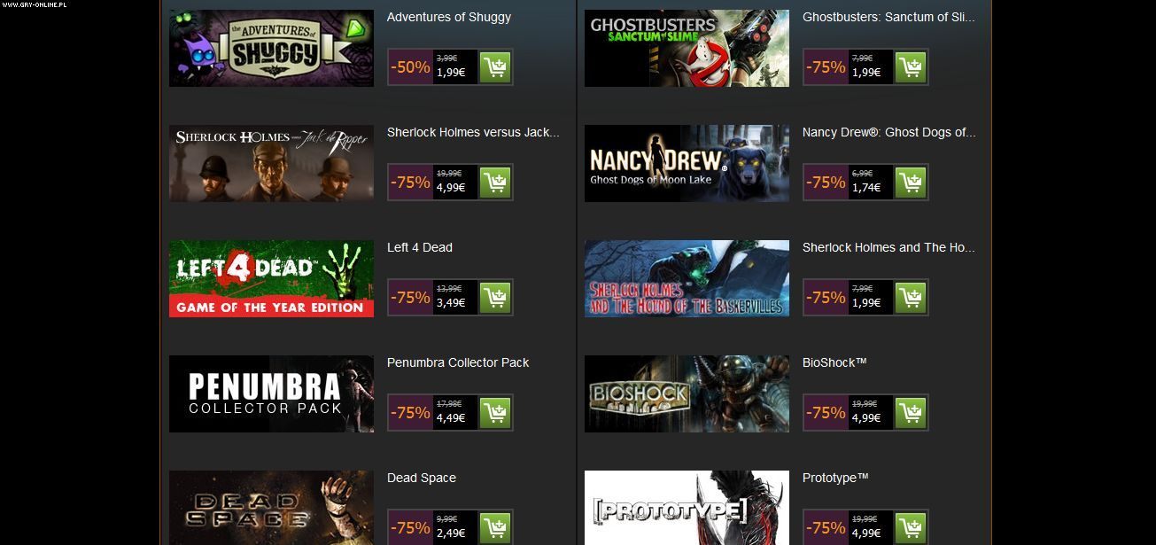Screen dimensions: 1156x545
Task: Click cart icon for Sherlock Holmes versus Jack
Action: point(495,183)
